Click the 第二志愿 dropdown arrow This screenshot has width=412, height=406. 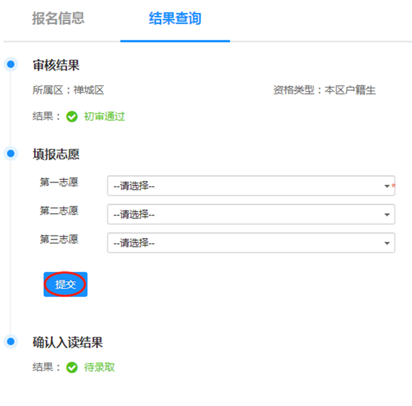pyautogui.click(x=387, y=215)
